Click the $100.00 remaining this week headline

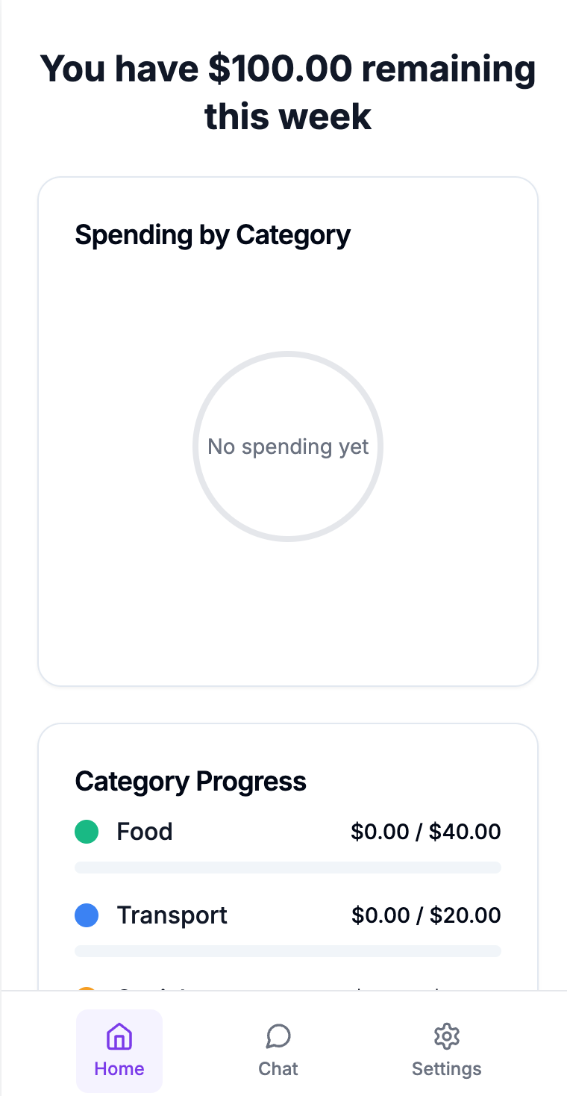(288, 93)
